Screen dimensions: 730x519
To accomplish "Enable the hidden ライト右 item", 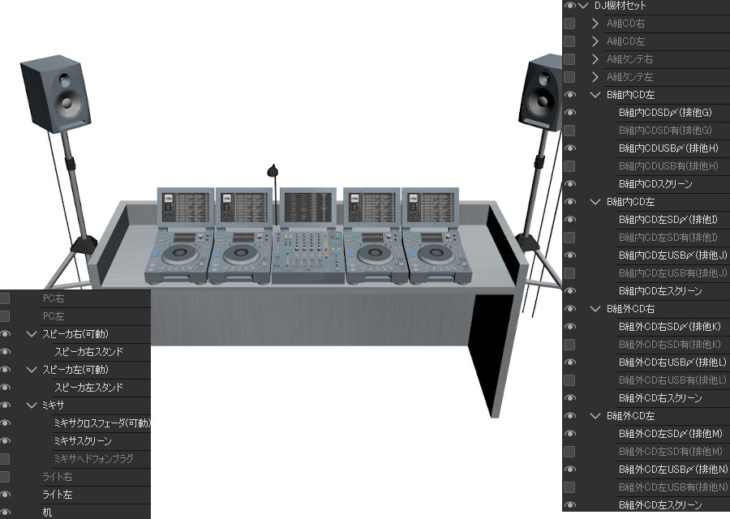I will tap(6, 477).
